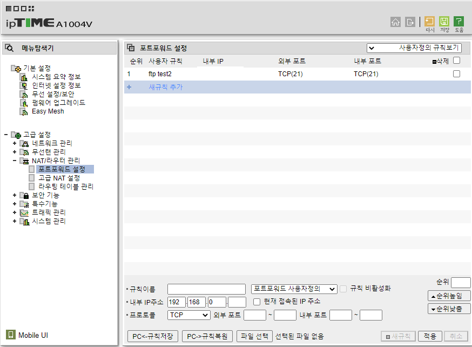Collapse the NAT/라우터 관리 tree node
Image resolution: width=472 pixels, height=347 pixels.
tap(15, 161)
